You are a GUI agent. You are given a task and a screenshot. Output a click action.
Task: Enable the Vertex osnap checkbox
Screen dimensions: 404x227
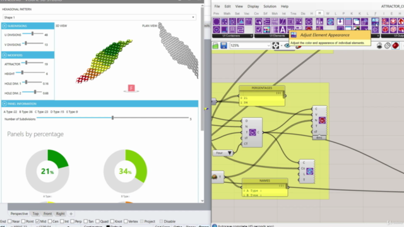[x=126, y=221]
